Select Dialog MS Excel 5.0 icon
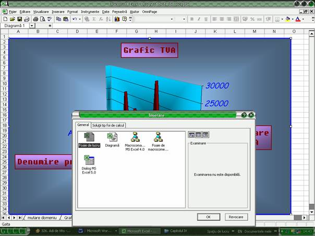The height and width of the screenshot is (236, 315). (x=89, y=165)
